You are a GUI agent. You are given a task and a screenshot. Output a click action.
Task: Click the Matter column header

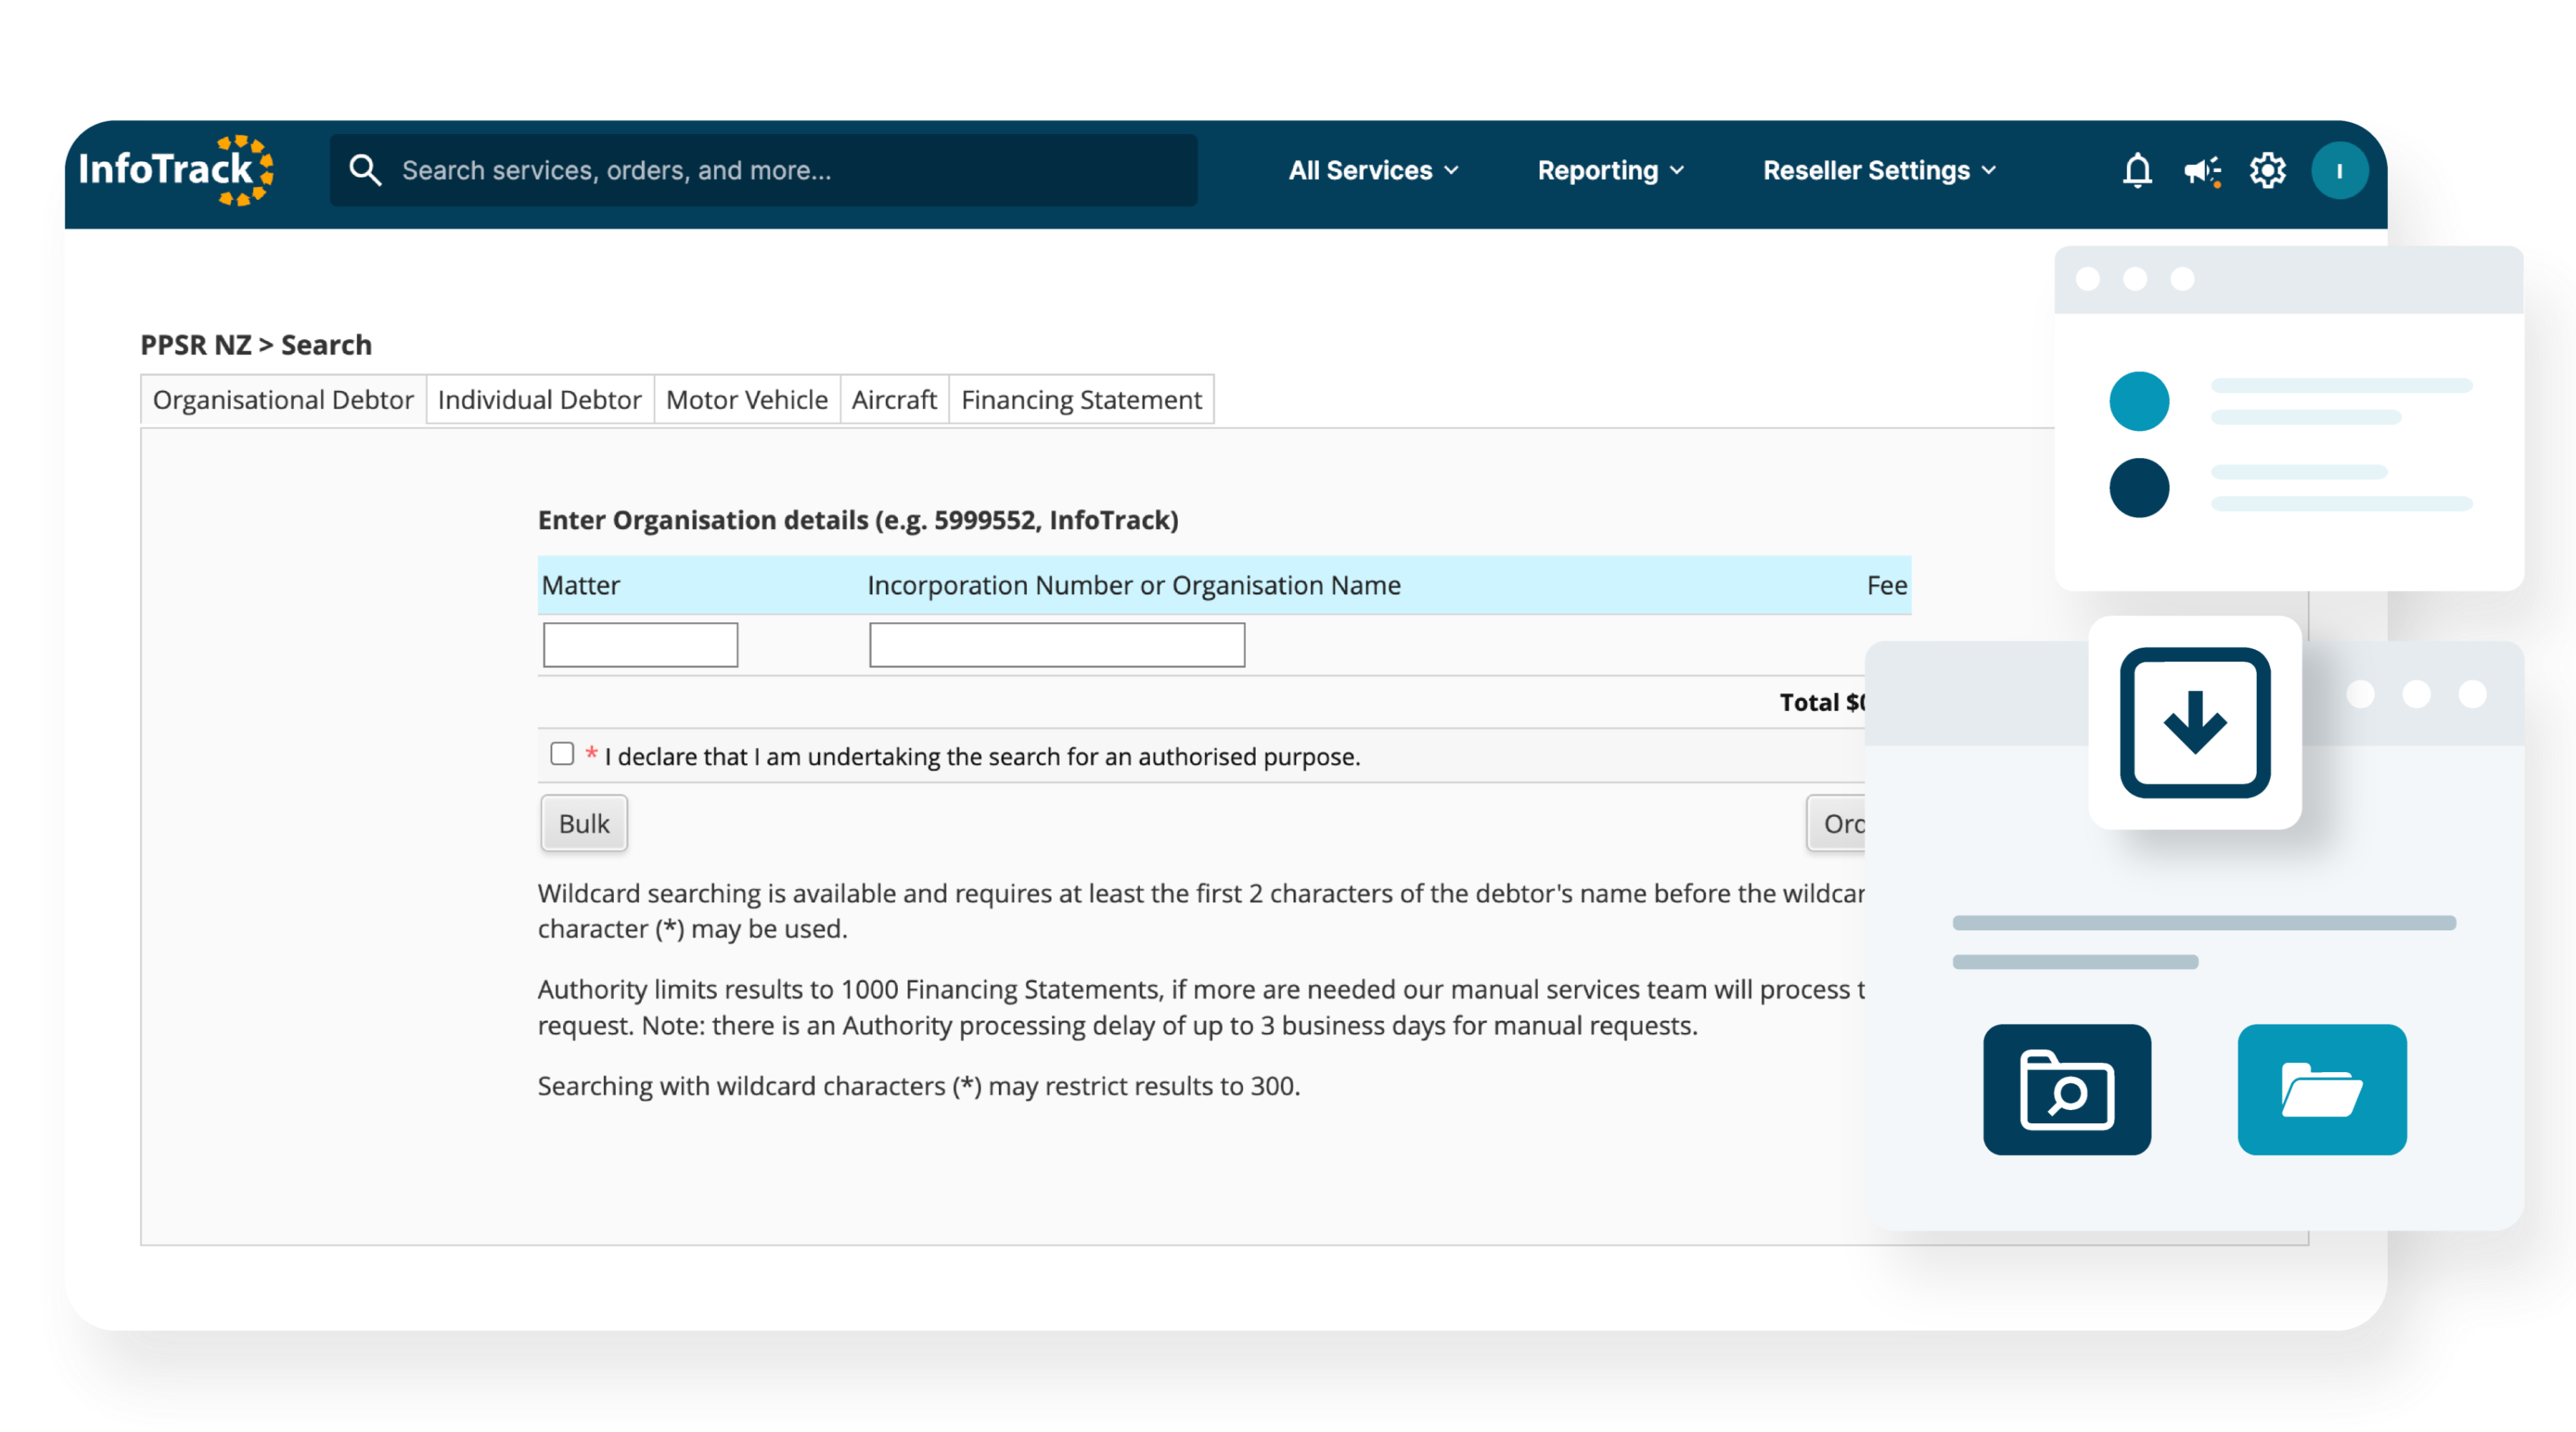click(581, 586)
